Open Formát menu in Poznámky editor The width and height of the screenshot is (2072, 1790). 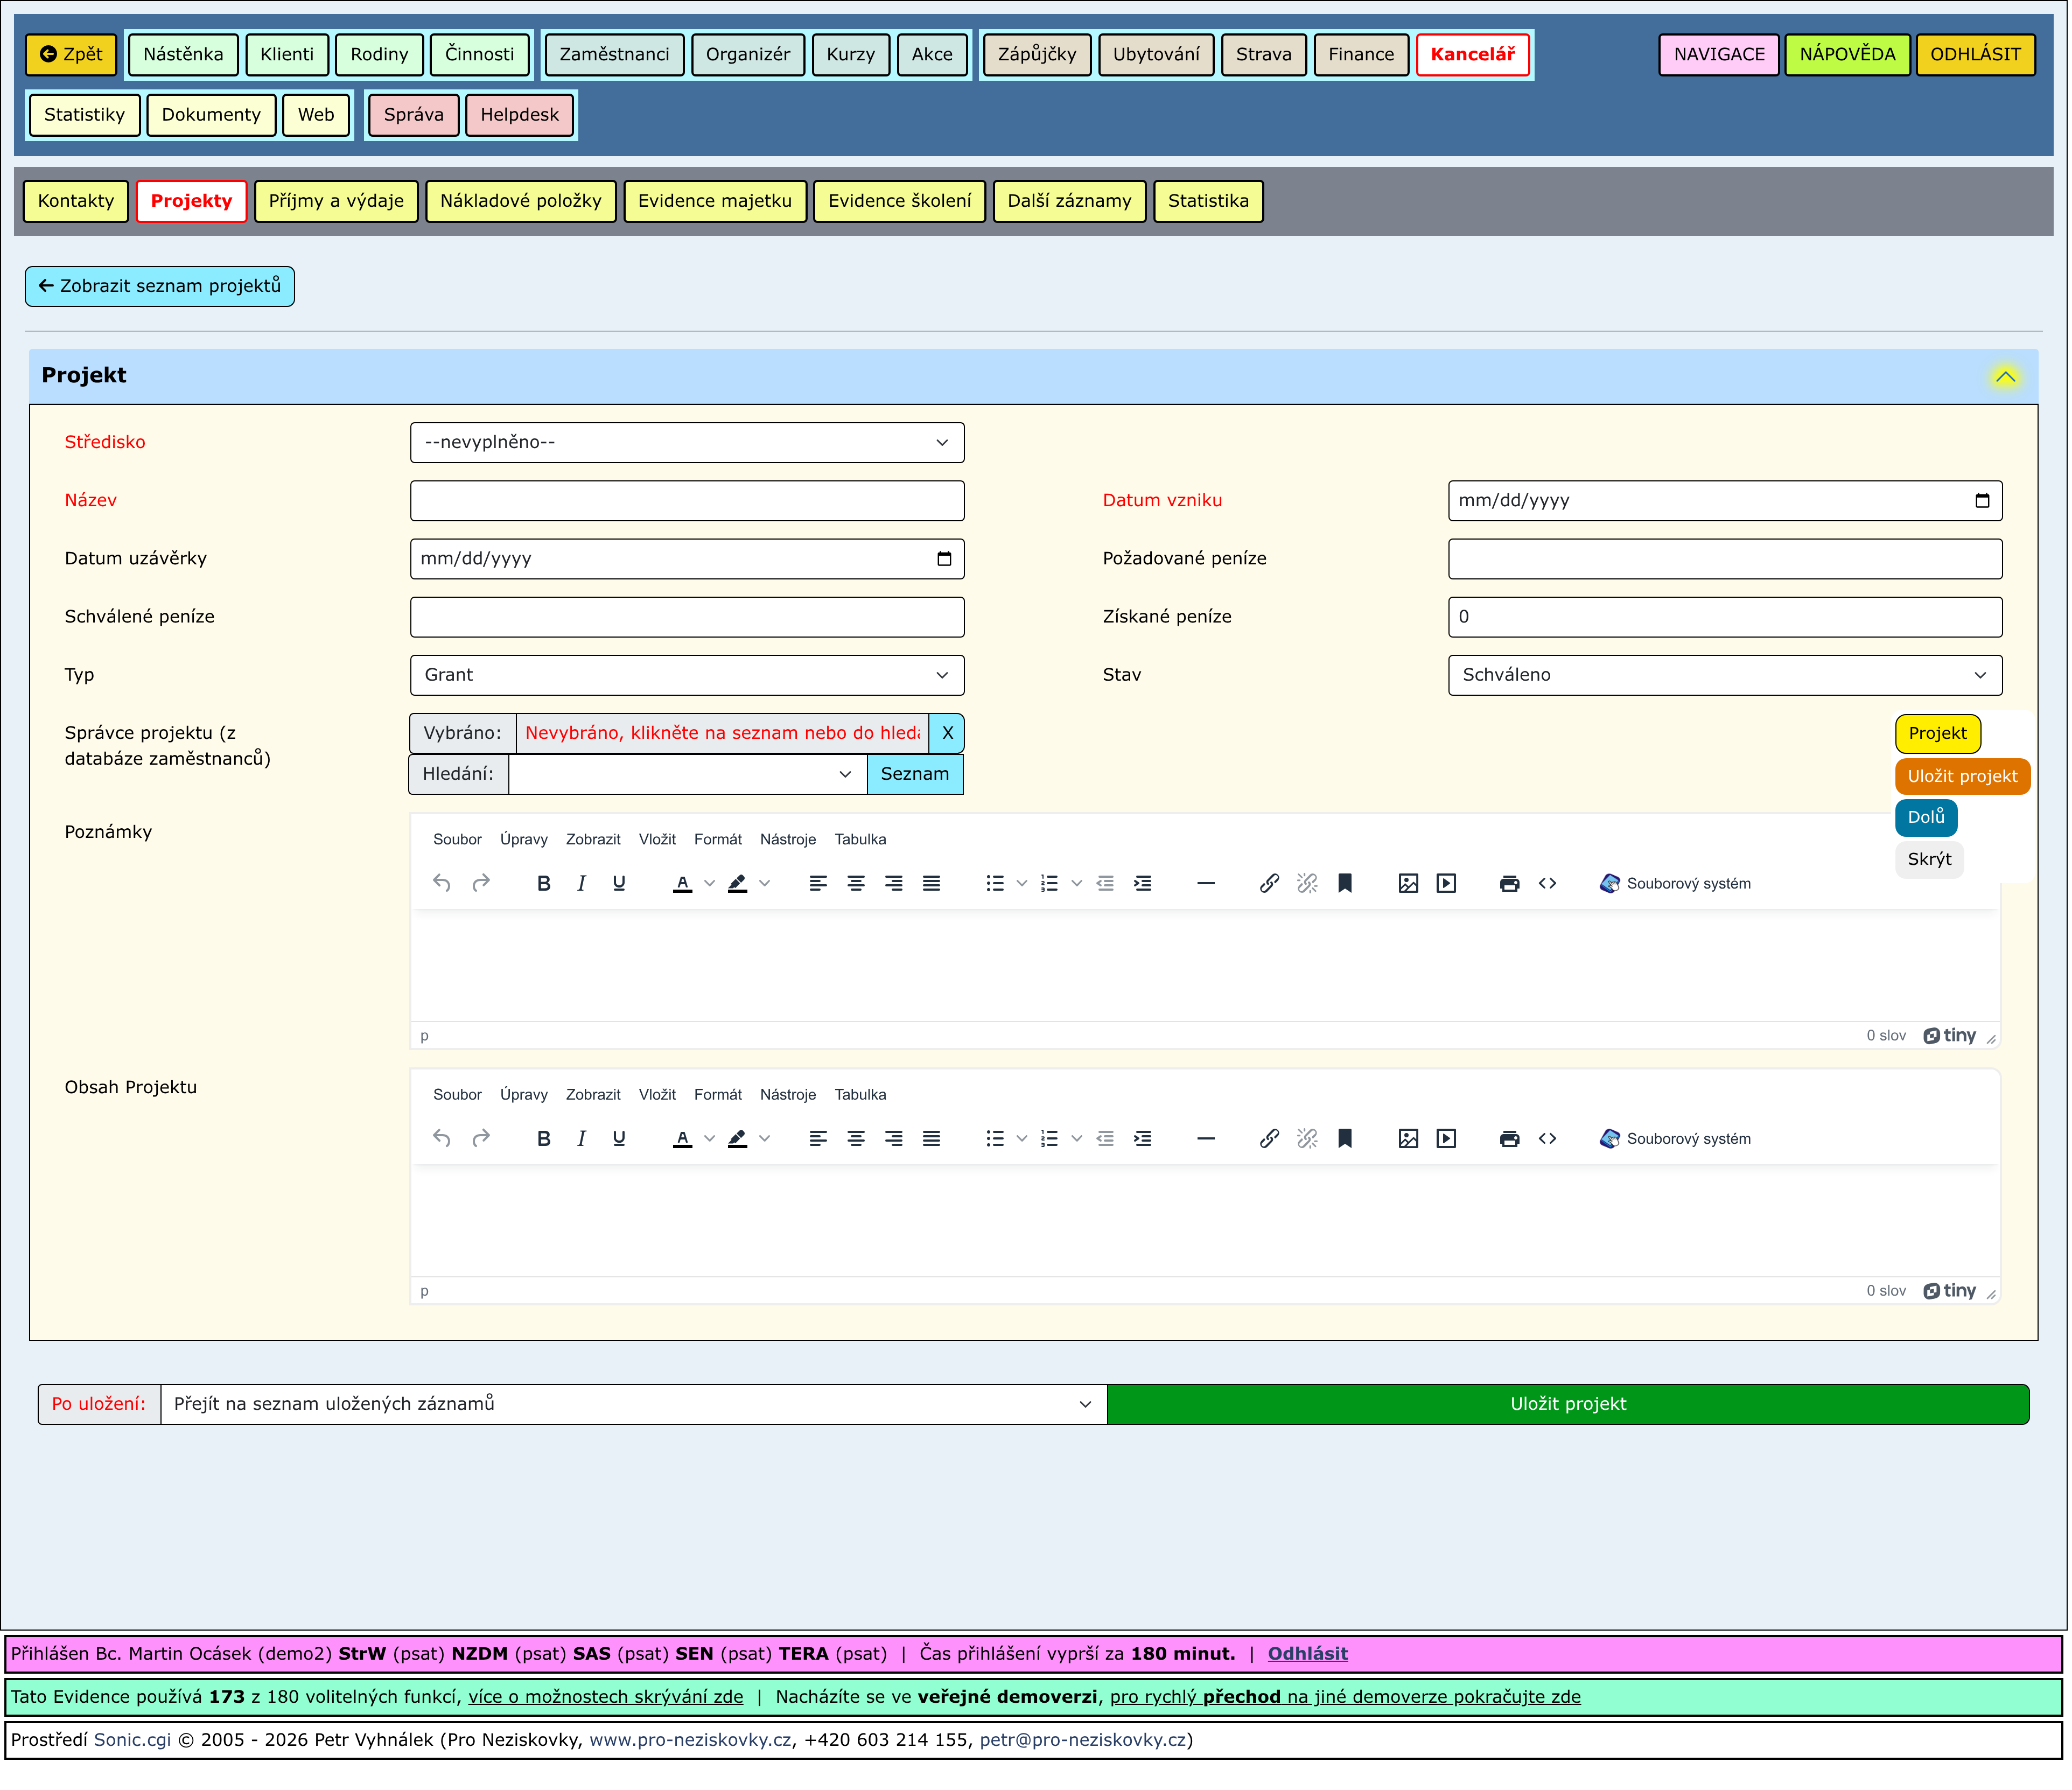[717, 840]
